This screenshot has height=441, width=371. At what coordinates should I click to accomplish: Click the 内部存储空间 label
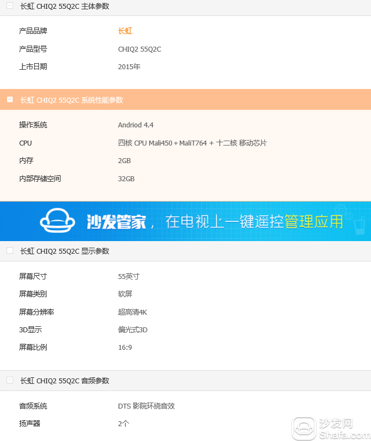point(40,178)
